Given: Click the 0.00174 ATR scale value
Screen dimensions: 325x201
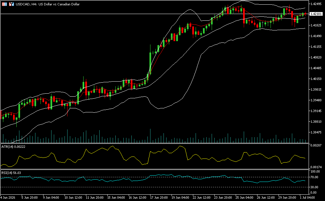Looking at the screenshot, I should 316,167.
